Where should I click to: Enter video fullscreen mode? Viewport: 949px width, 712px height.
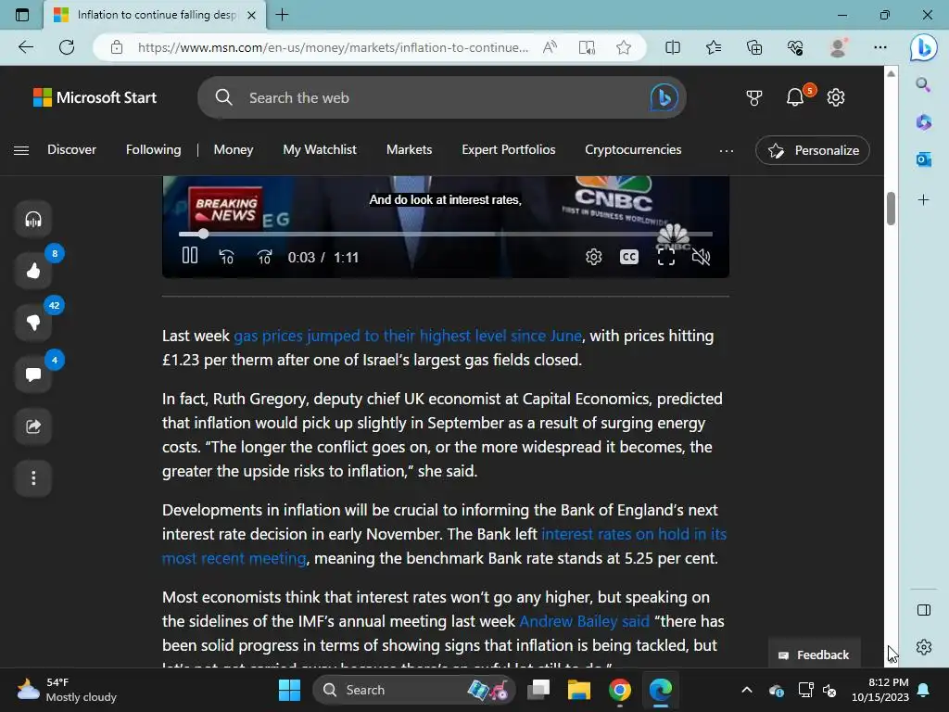point(665,257)
